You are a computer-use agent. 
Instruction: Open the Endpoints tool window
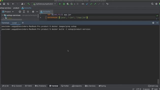point(77,86)
